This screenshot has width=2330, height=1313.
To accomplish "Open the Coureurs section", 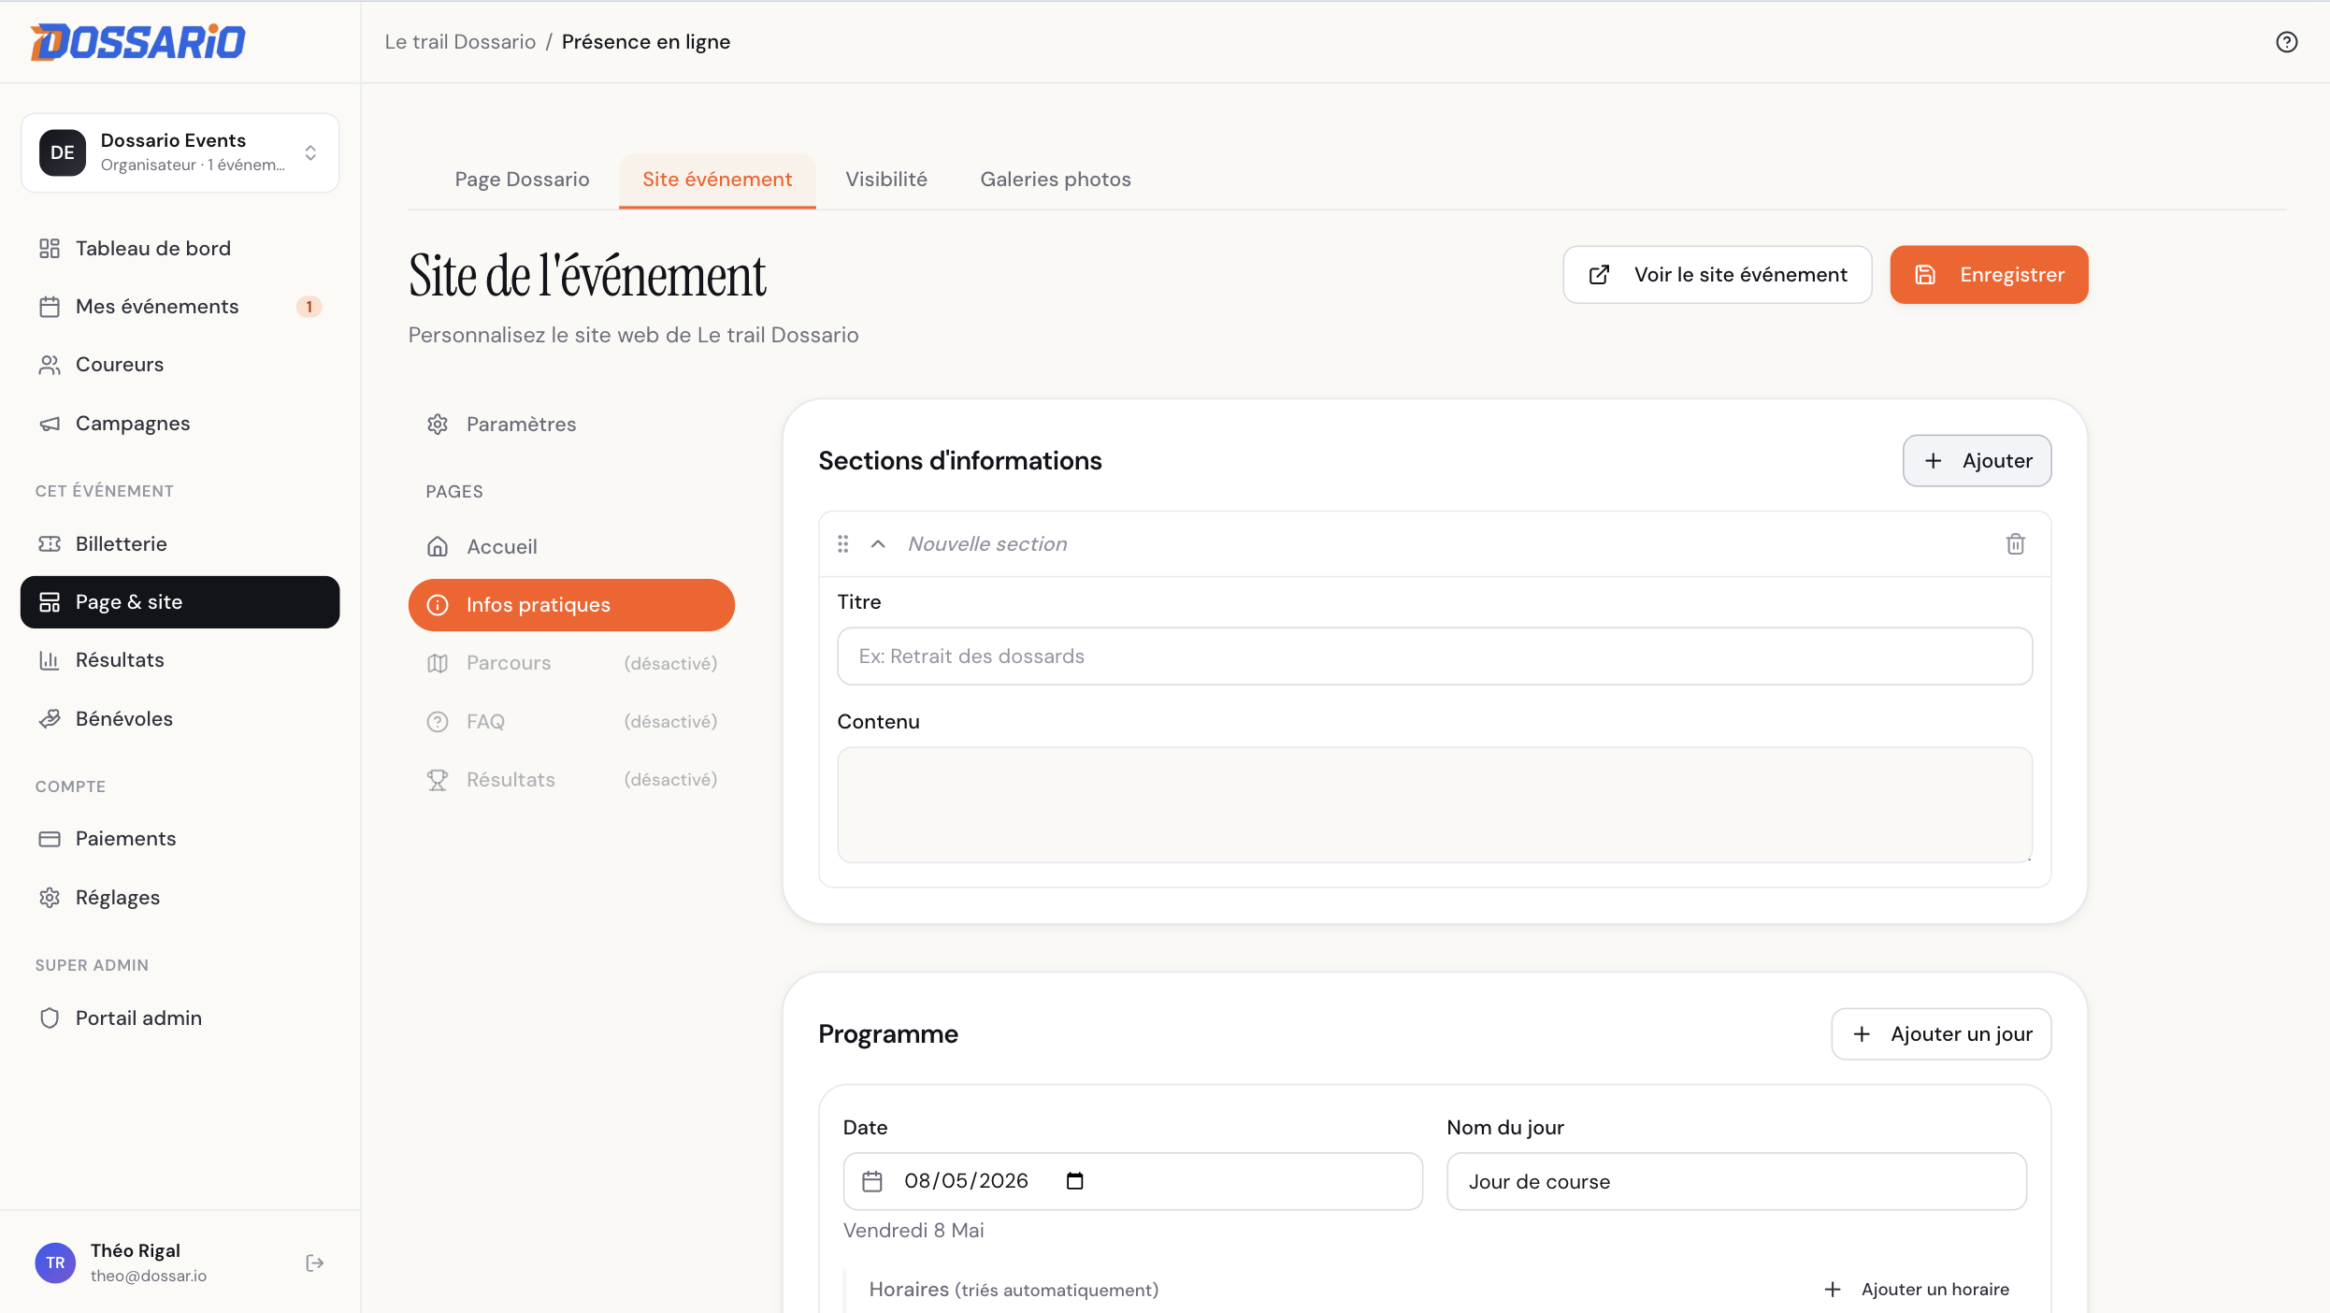I will coord(180,365).
